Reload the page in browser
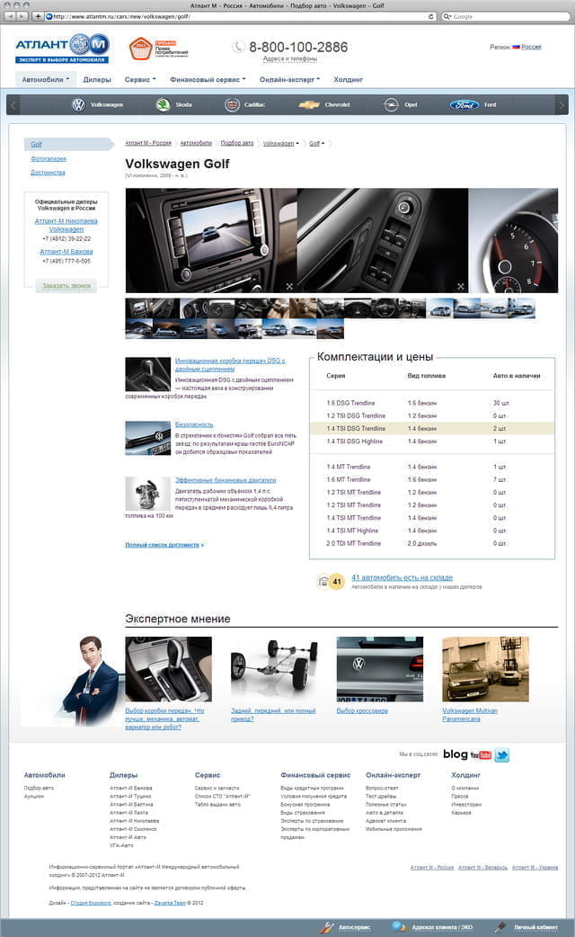 [431, 16]
